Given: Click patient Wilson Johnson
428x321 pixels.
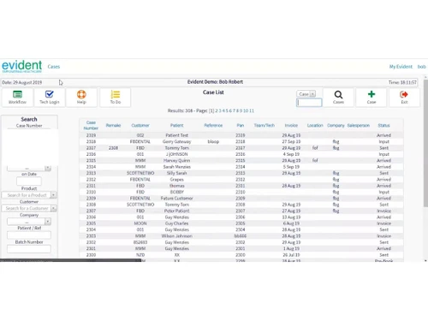Looking at the screenshot, I should (x=176, y=236).
